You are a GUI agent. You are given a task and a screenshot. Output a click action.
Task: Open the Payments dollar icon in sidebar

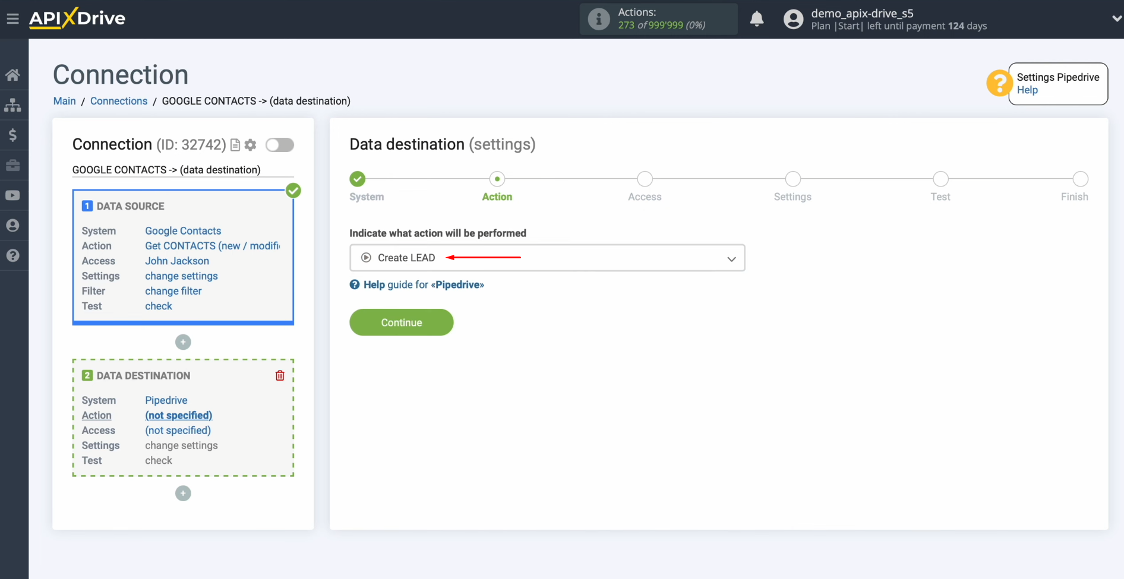pyautogui.click(x=14, y=135)
